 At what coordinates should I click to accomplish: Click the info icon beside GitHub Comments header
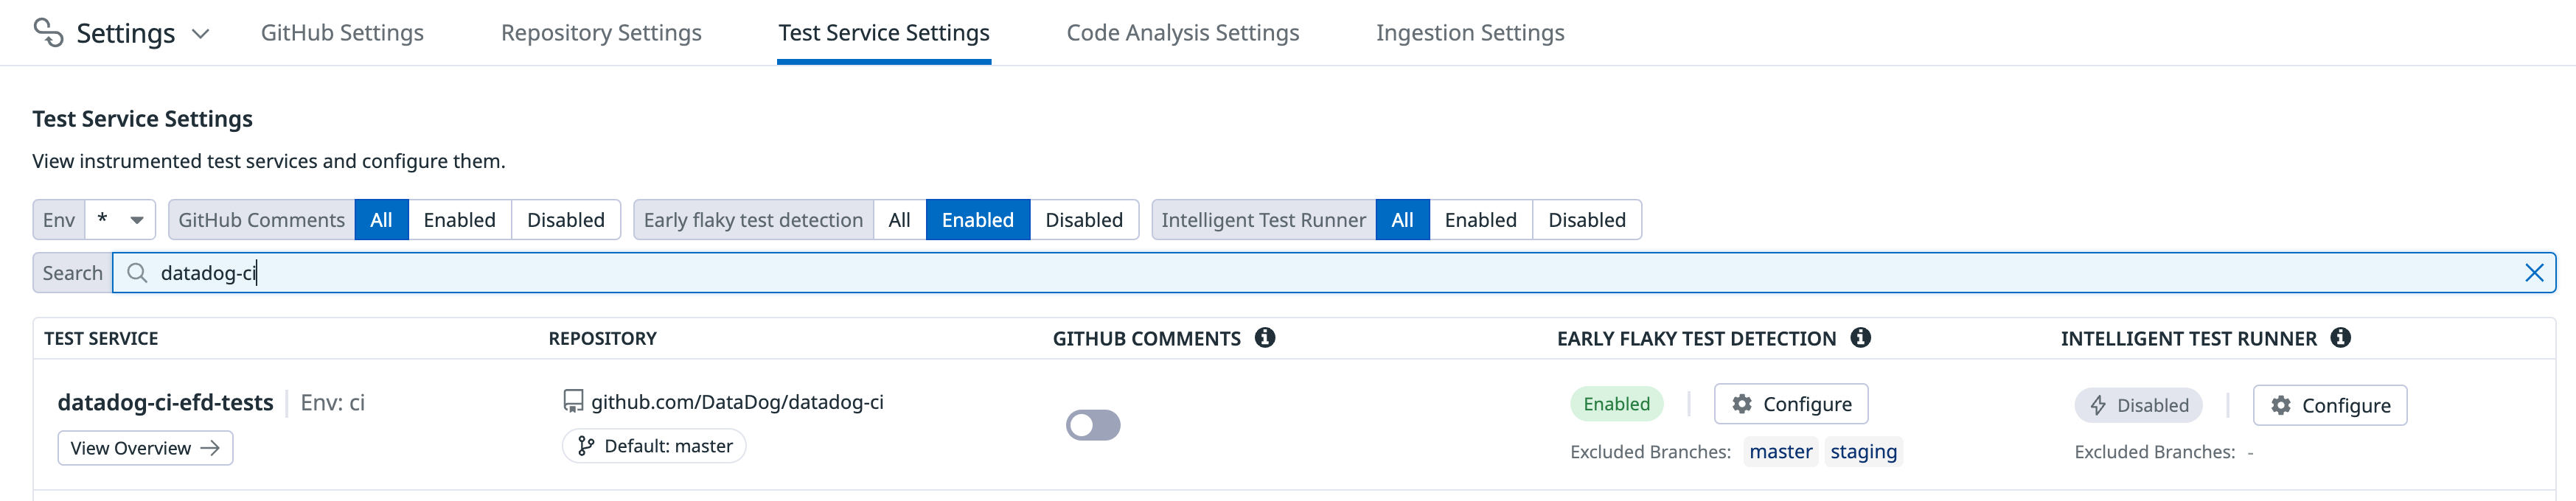click(x=1265, y=338)
